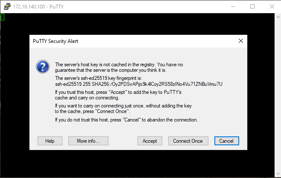Click the black terminal area below dialog

(x=138, y=163)
